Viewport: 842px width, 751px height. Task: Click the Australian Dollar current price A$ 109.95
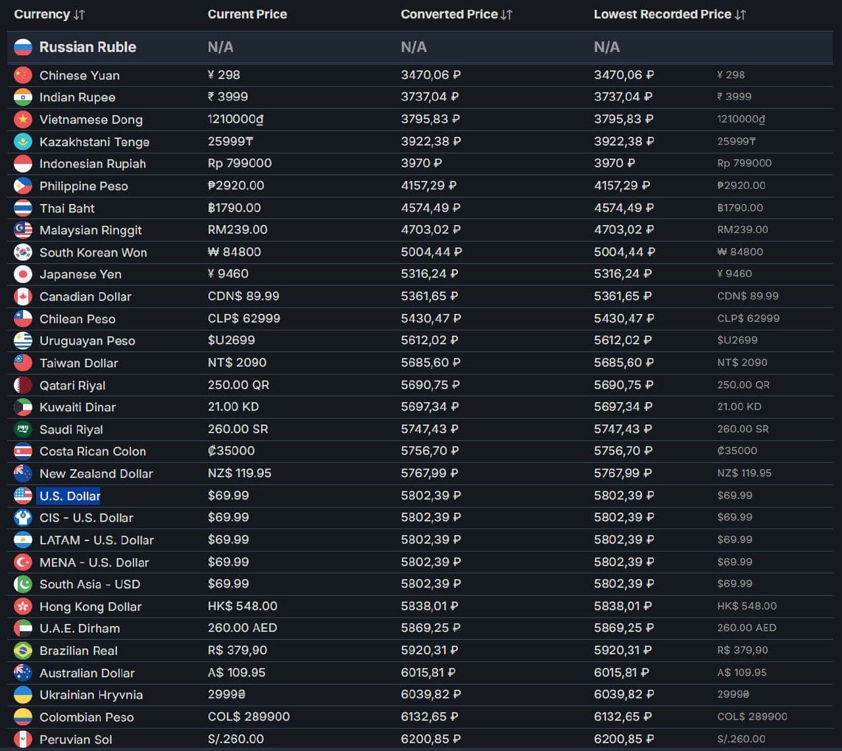237,673
